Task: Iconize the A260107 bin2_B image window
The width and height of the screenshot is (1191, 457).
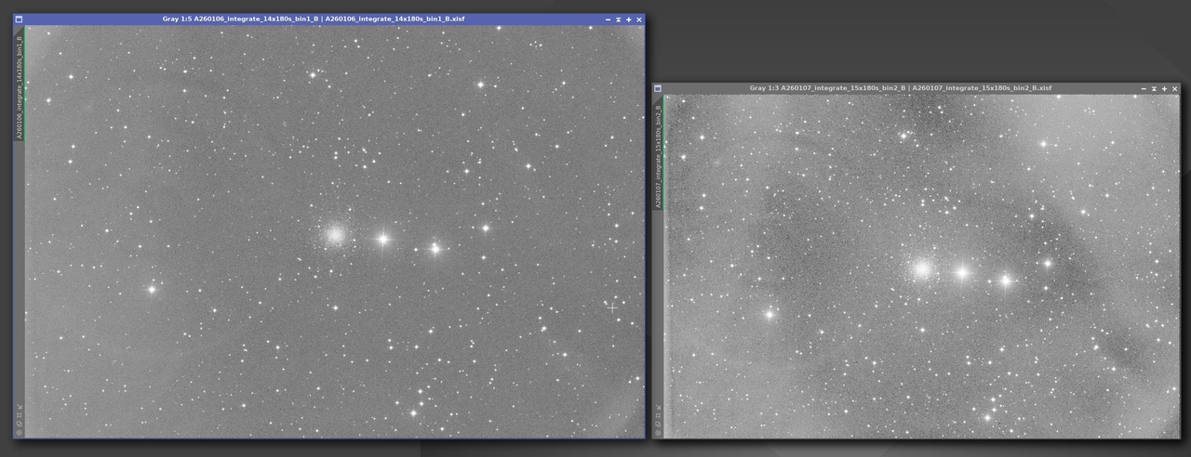Action: tap(1142, 88)
